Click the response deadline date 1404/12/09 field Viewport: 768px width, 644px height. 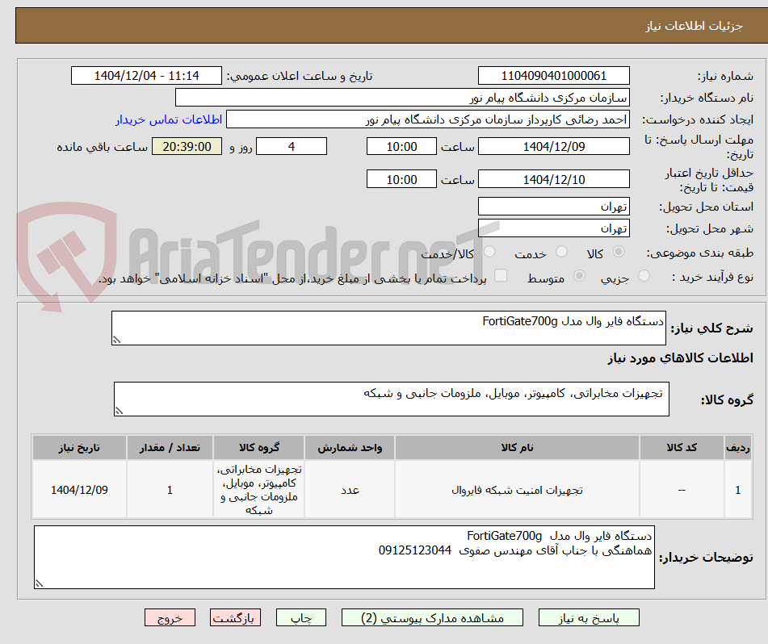coord(553,146)
